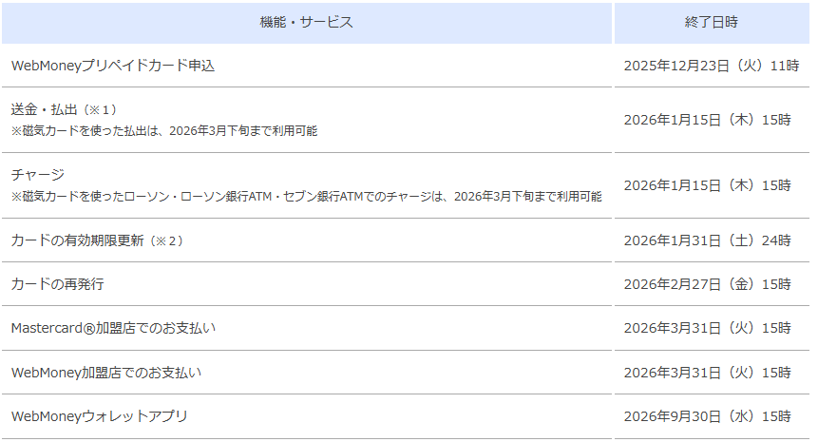This screenshot has height=442, width=818.
Task: Click the end date for 送金・払出 row
Action: [x=707, y=119]
